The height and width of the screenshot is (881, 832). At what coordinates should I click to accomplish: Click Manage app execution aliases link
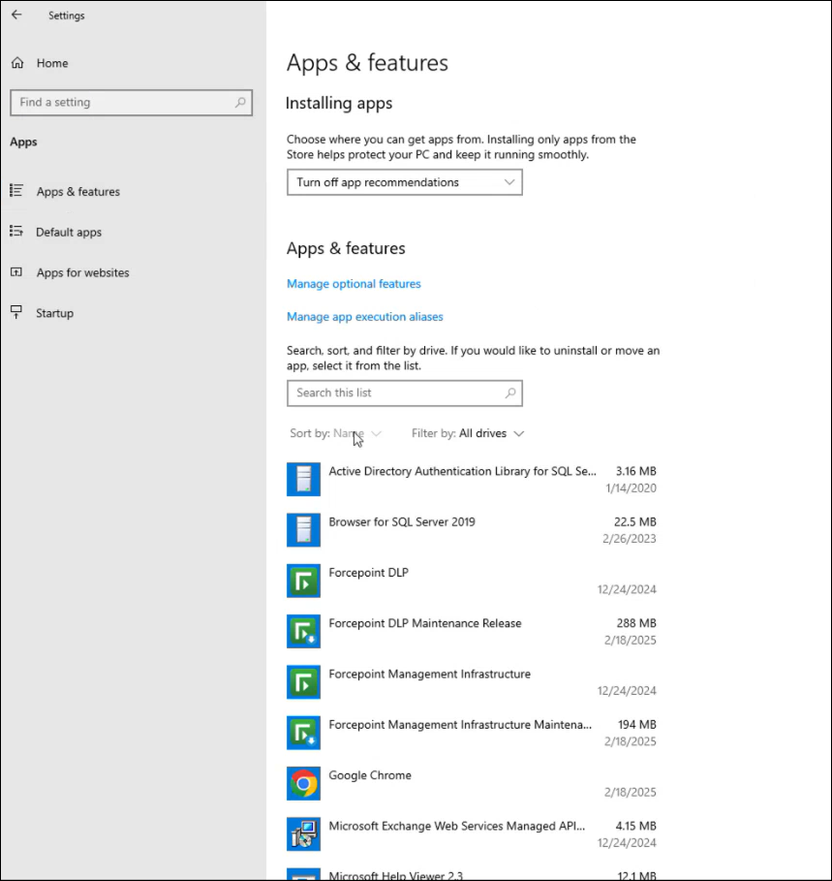[x=364, y=317]
